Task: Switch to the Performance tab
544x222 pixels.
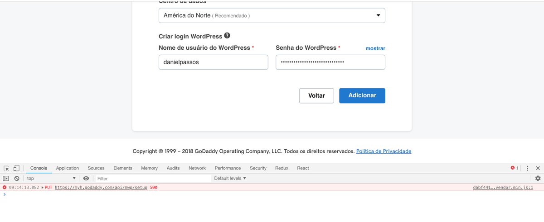Action: click(x=228, y=168)
